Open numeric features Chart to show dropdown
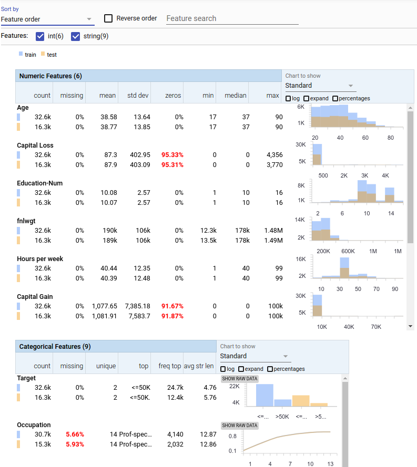The height and width of the screenshot is (467, 417). pos(319,86)
